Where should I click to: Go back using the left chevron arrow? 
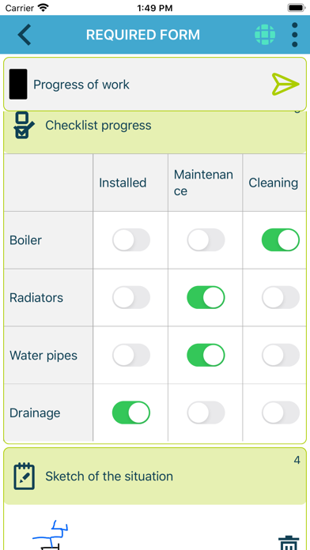tap(25, 35)
